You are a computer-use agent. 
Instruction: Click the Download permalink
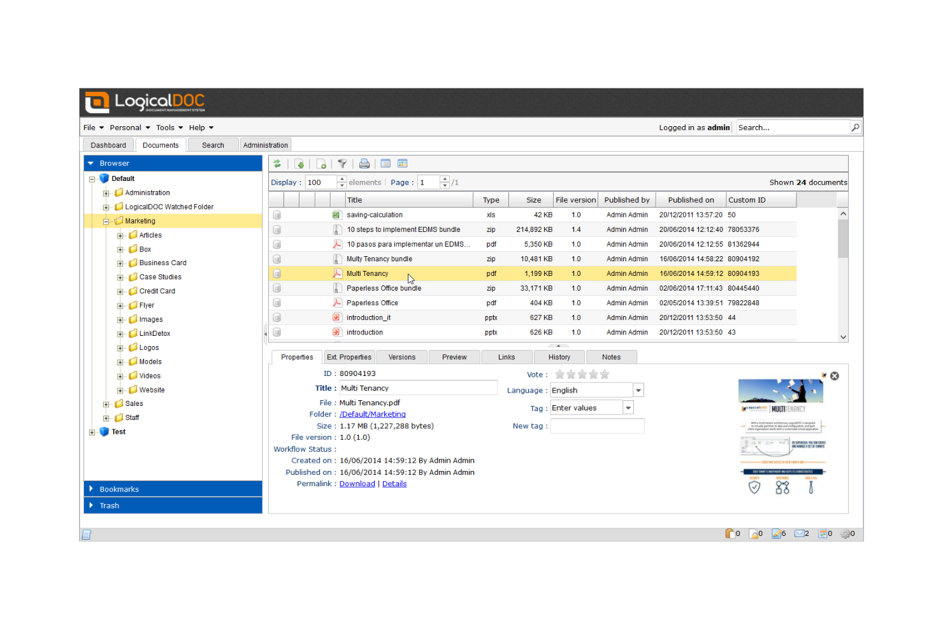357,484
